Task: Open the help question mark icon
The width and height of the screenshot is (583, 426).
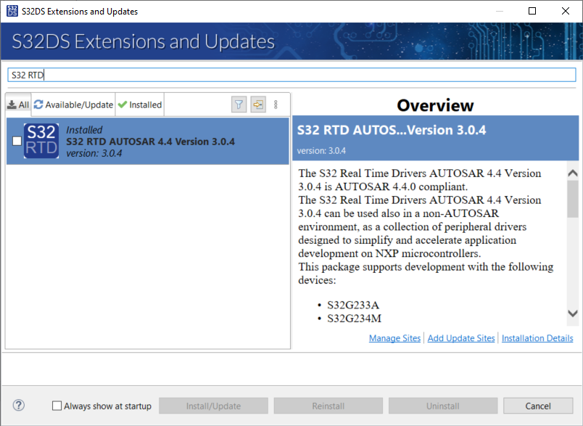Action: pos(19,405)
